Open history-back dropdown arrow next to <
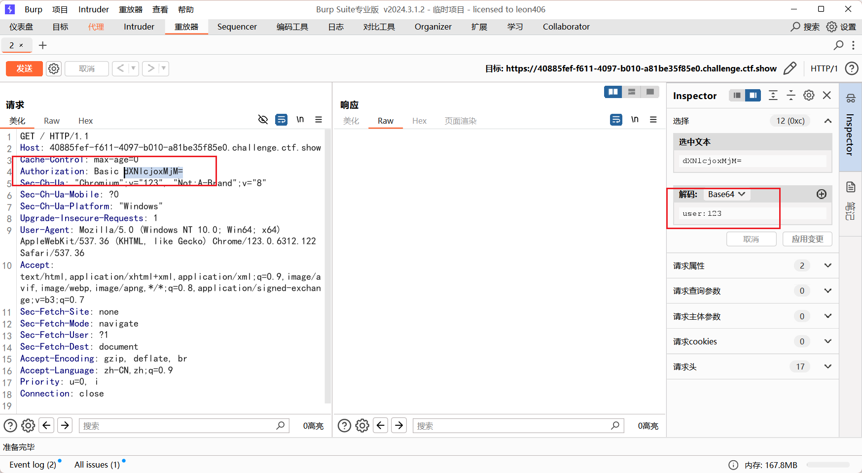Viewport: 862px width, 473px height. point(134,68)
